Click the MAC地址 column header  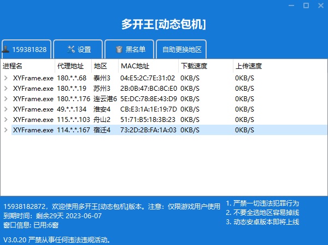(x=132, y=66)
